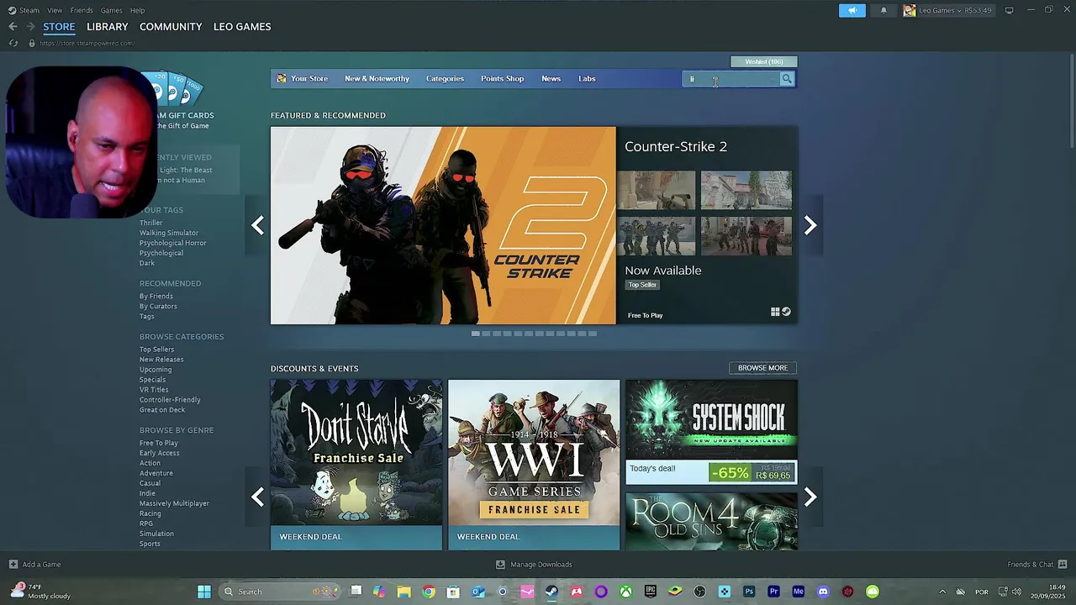Viewport: 1076px width, 605px height.
Task: Open the Walking Simulator tag
Action: pyautogui.click(x=169, y=233)
